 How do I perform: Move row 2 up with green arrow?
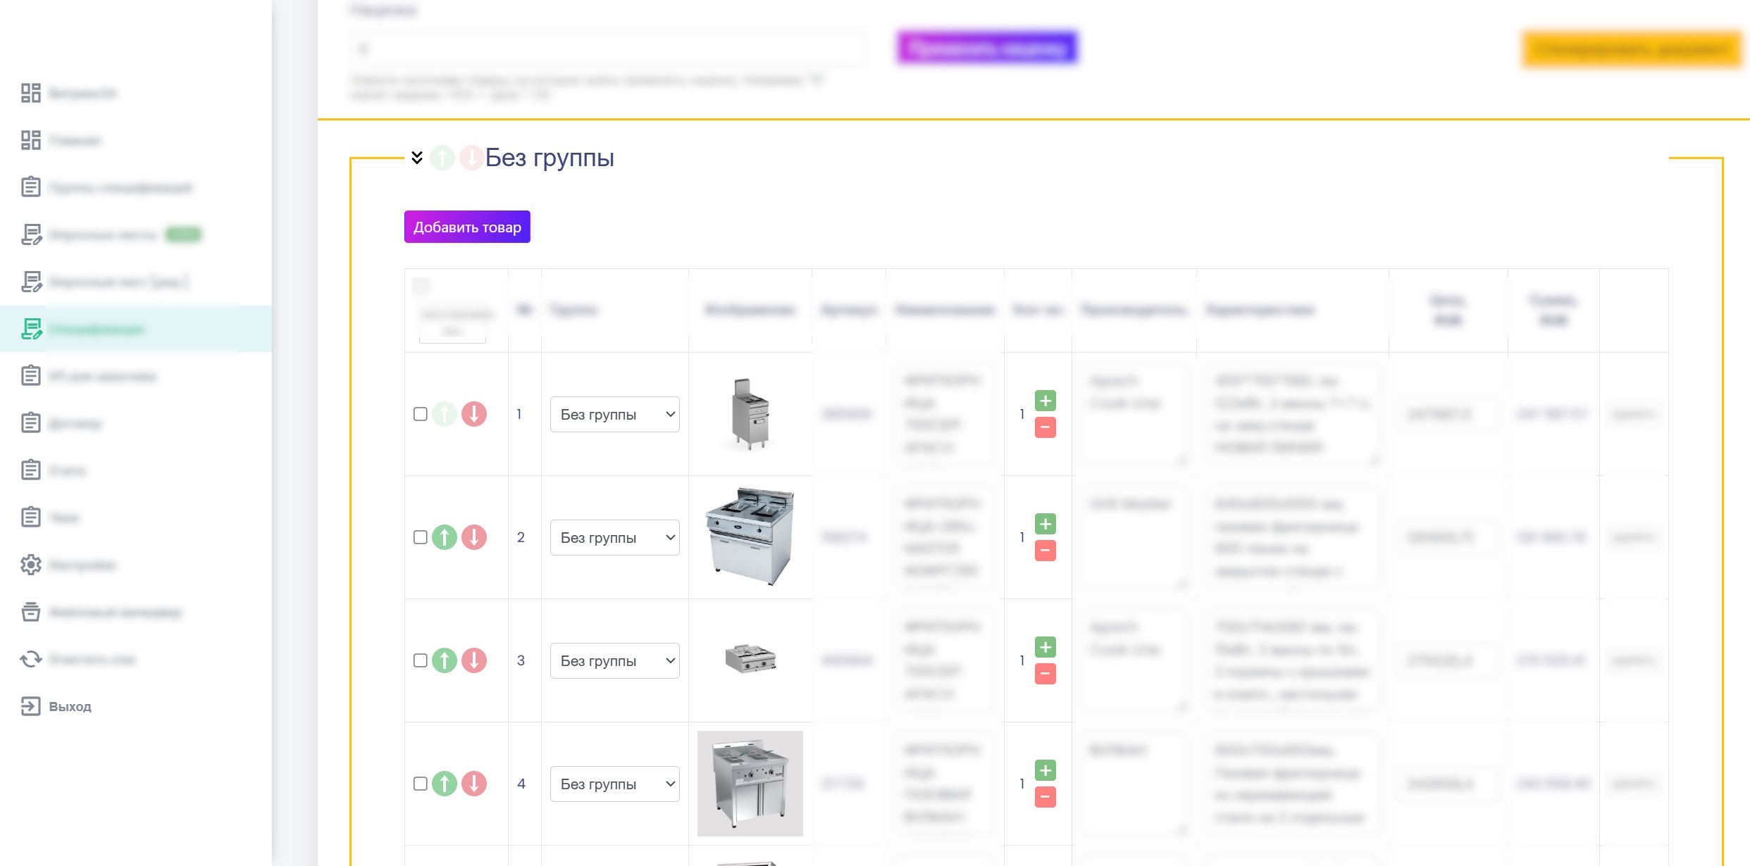coord(445,537)
